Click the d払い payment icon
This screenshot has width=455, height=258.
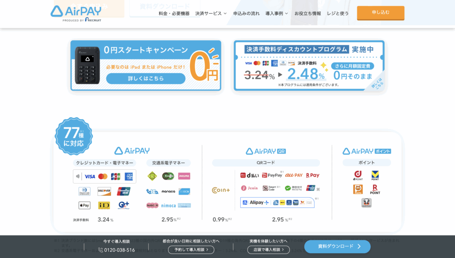click(249, 175)
